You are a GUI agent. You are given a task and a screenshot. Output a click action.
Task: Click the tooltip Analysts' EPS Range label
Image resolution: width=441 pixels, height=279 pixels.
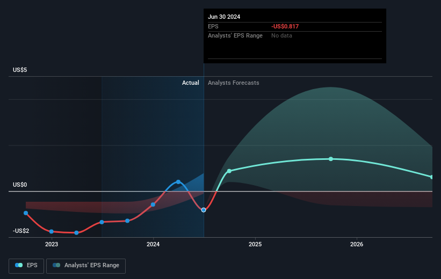pos(235,35)
